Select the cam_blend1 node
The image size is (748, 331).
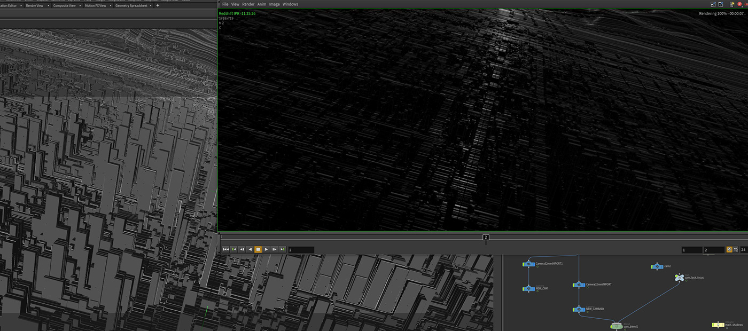pos(616,326)
